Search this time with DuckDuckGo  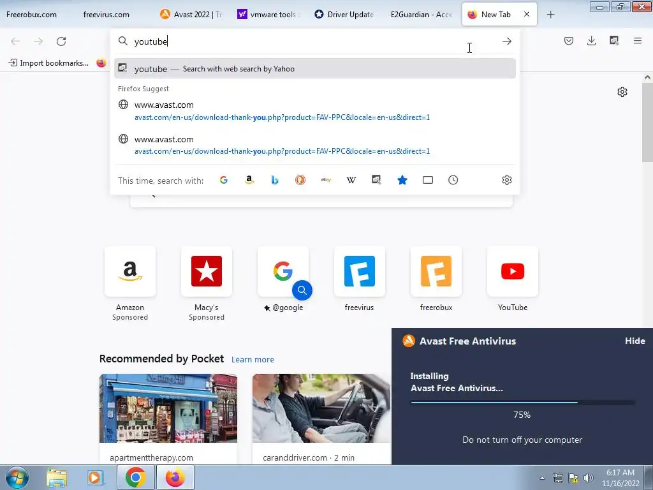pos(300,180)
